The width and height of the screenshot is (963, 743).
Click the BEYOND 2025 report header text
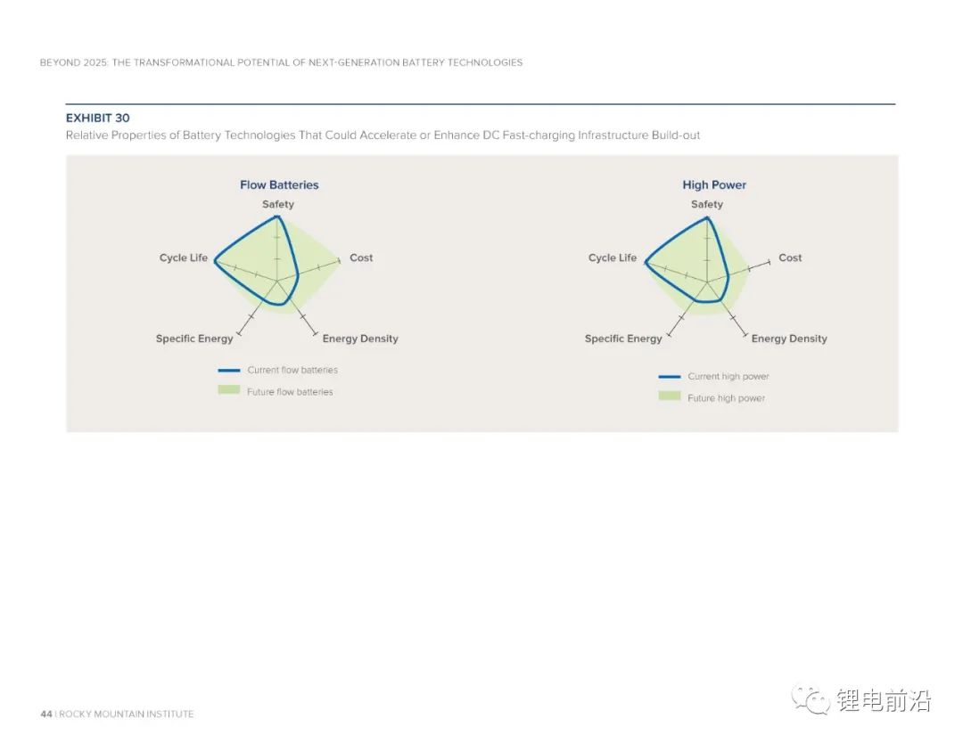[x=281, y=62]
